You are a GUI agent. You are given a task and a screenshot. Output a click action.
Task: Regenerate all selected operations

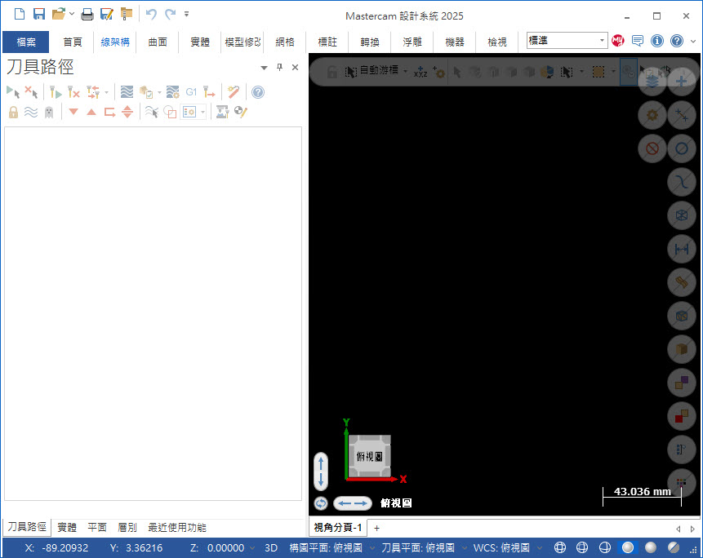tap(56, 92)
